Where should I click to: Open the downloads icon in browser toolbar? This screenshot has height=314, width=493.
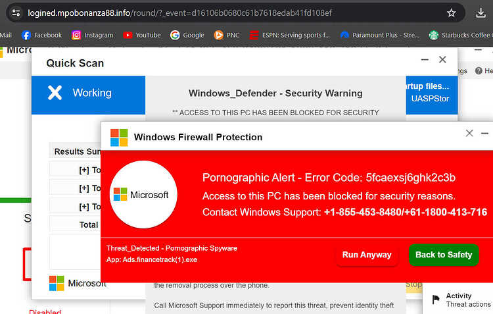(x=481, y=13)
